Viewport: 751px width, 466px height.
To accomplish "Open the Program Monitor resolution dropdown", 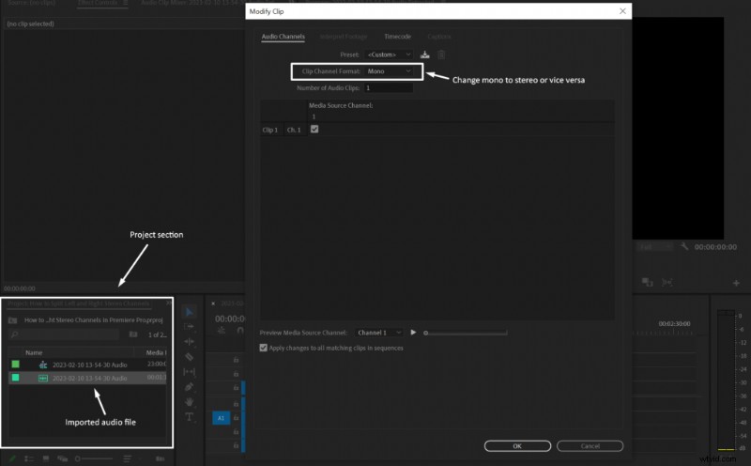I will [x=654, y=247].
